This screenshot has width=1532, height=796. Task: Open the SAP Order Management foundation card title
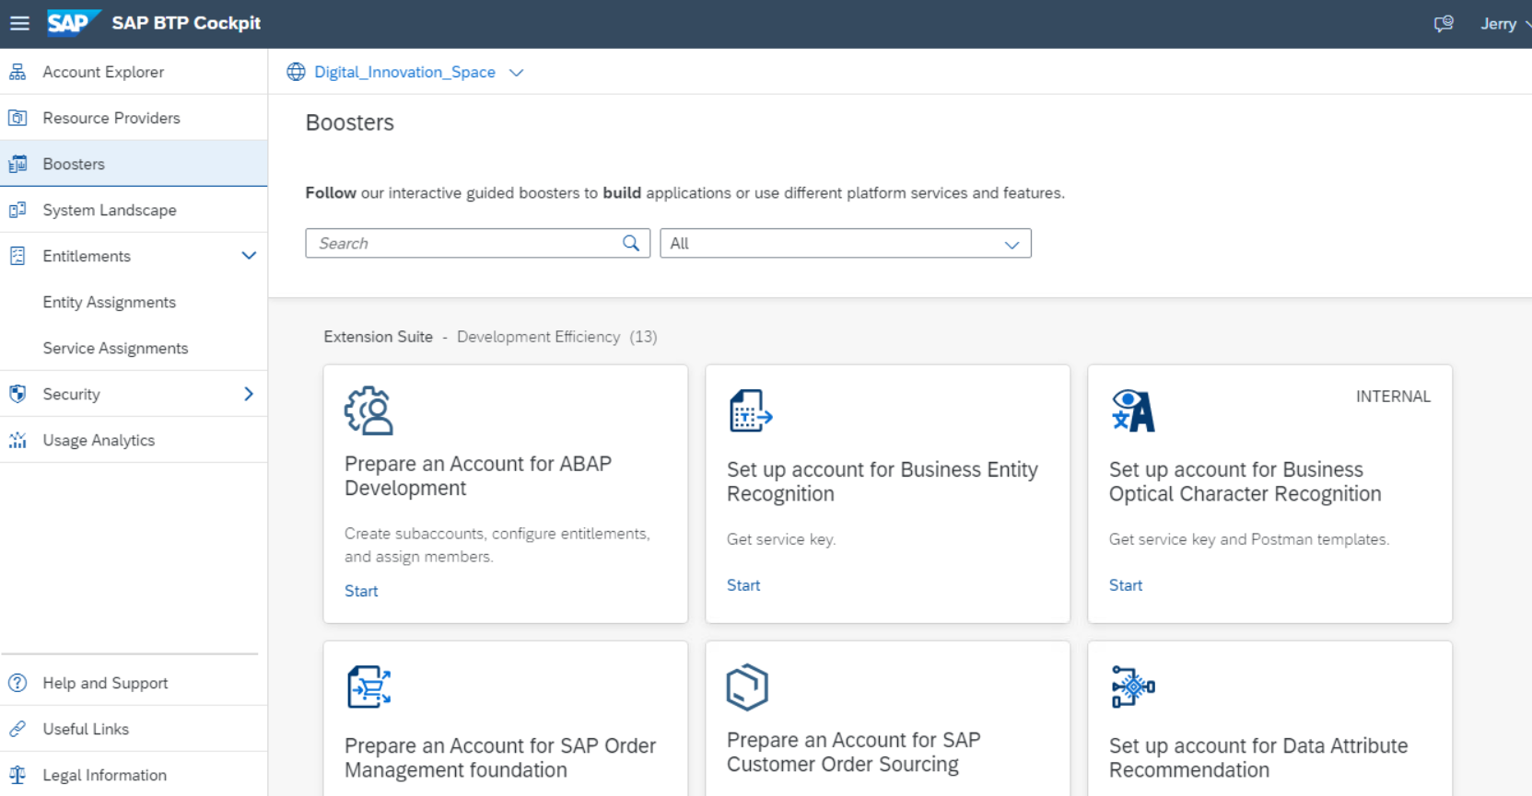coord(500,757)
